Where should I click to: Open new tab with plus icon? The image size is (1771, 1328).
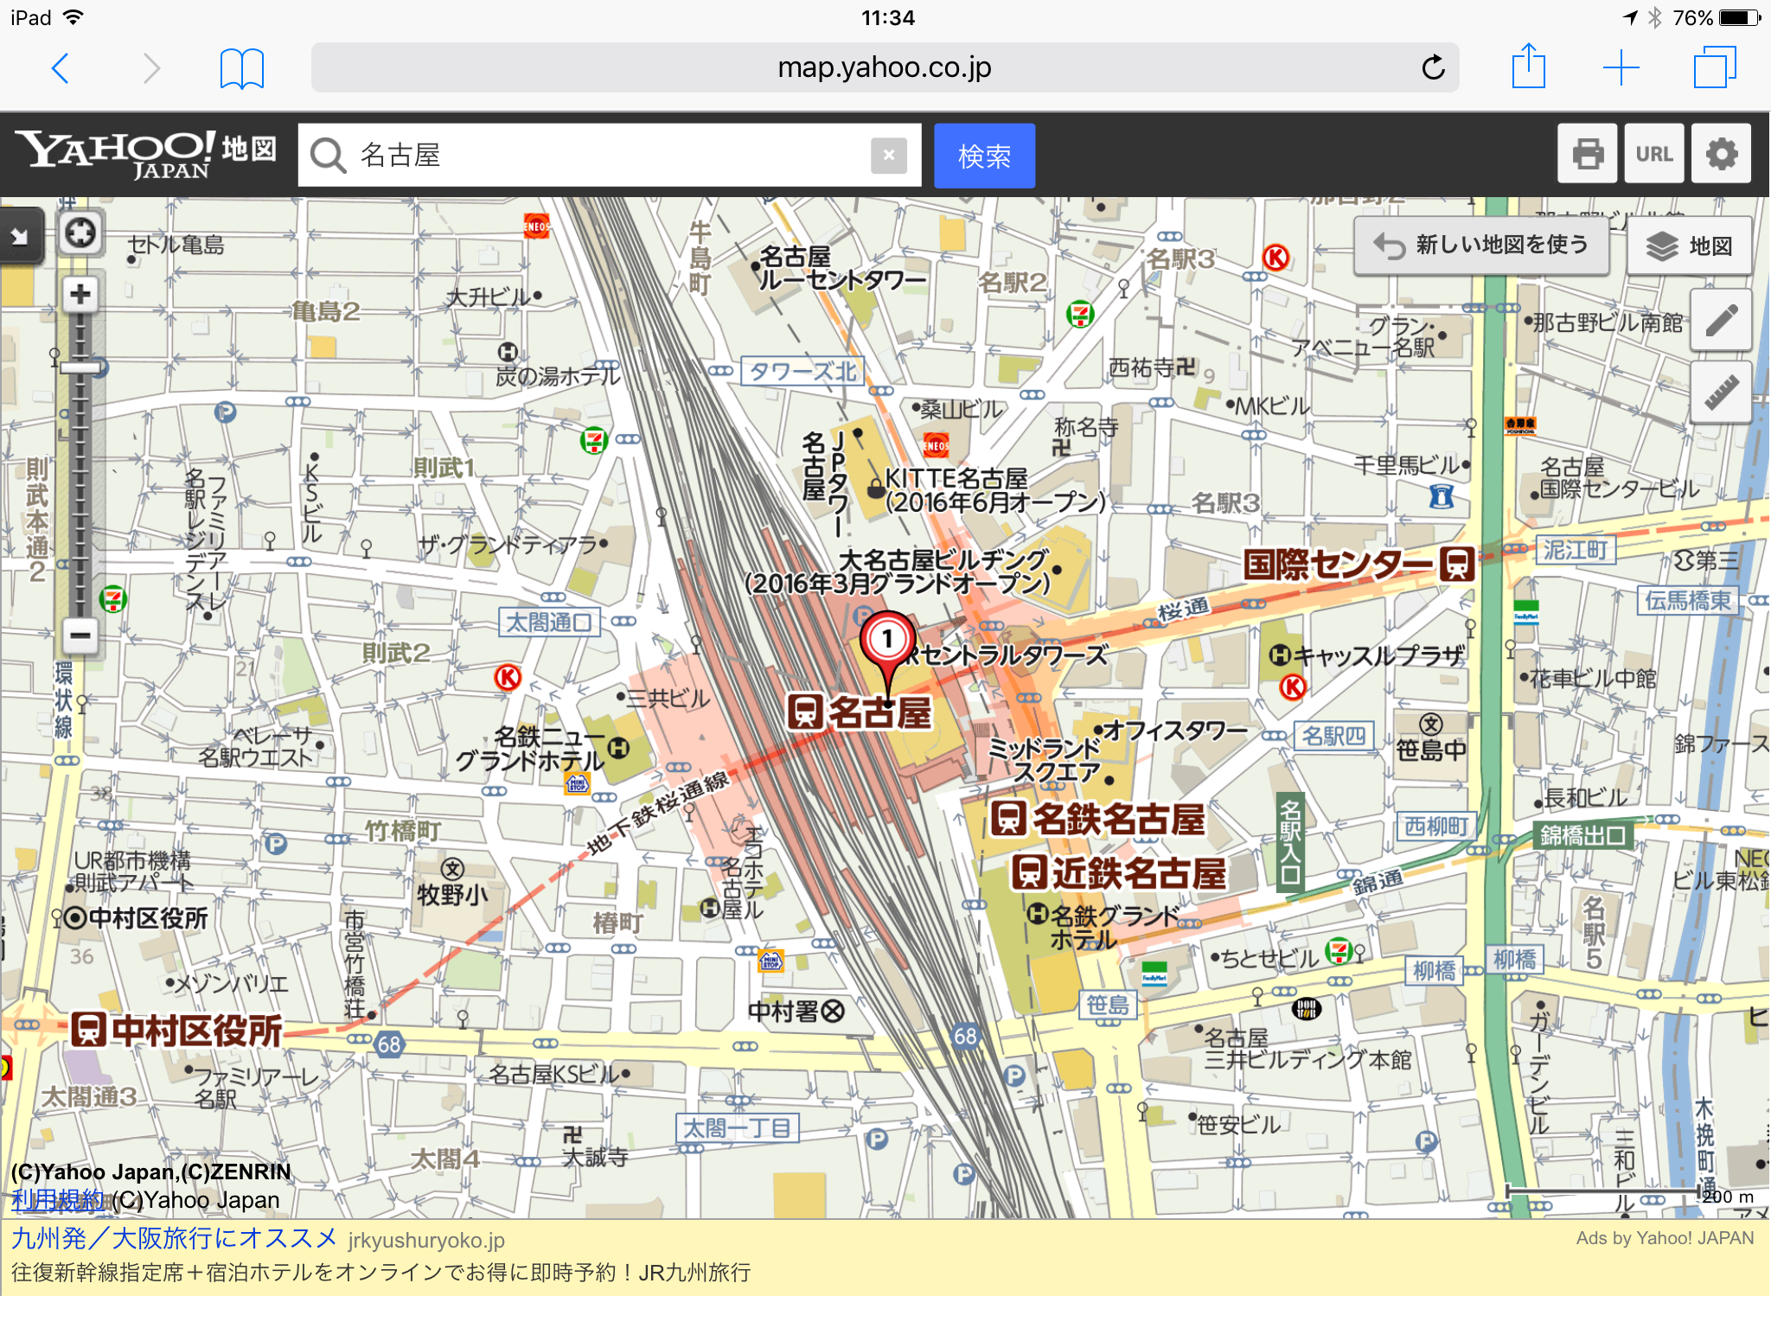pyautogui.click(x=1621, y=67)
